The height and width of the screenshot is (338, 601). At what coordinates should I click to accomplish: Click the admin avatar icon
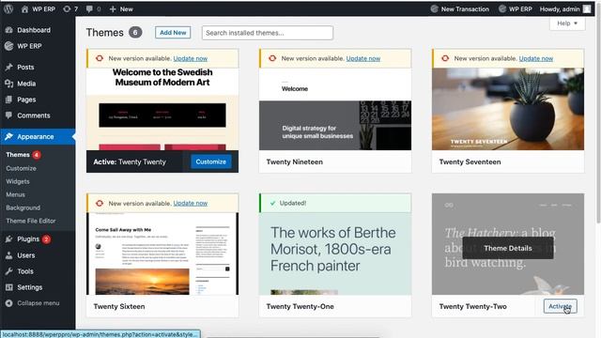[587, 8]
